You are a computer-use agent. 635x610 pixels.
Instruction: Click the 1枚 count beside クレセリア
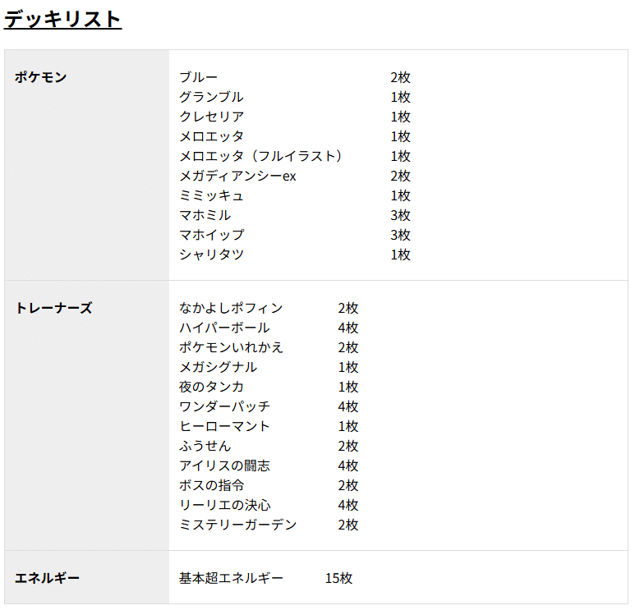tap(401, 117)
